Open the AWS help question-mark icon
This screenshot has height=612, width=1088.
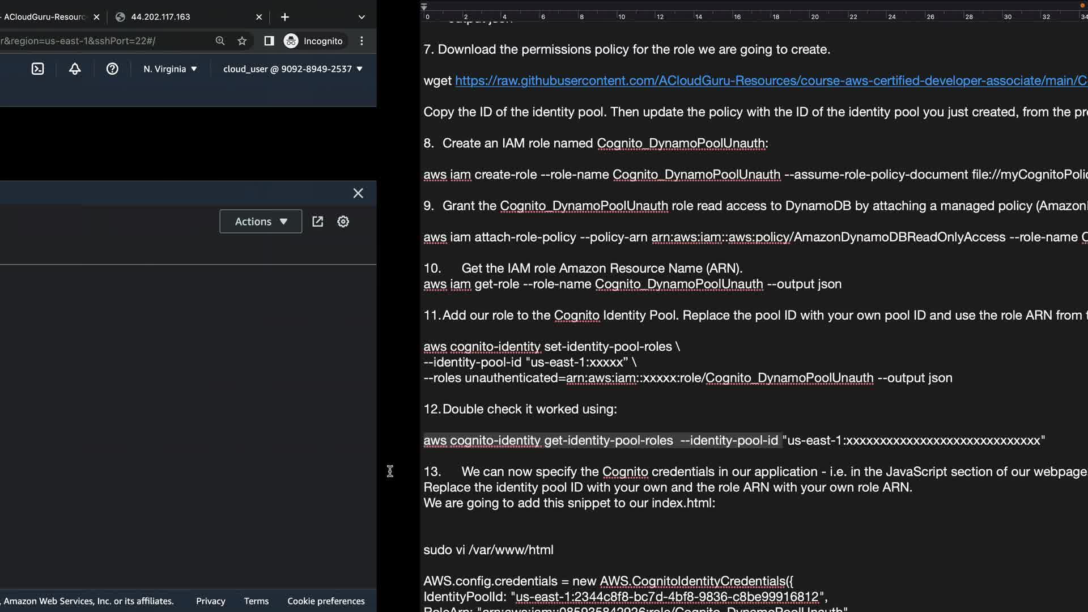112,69
